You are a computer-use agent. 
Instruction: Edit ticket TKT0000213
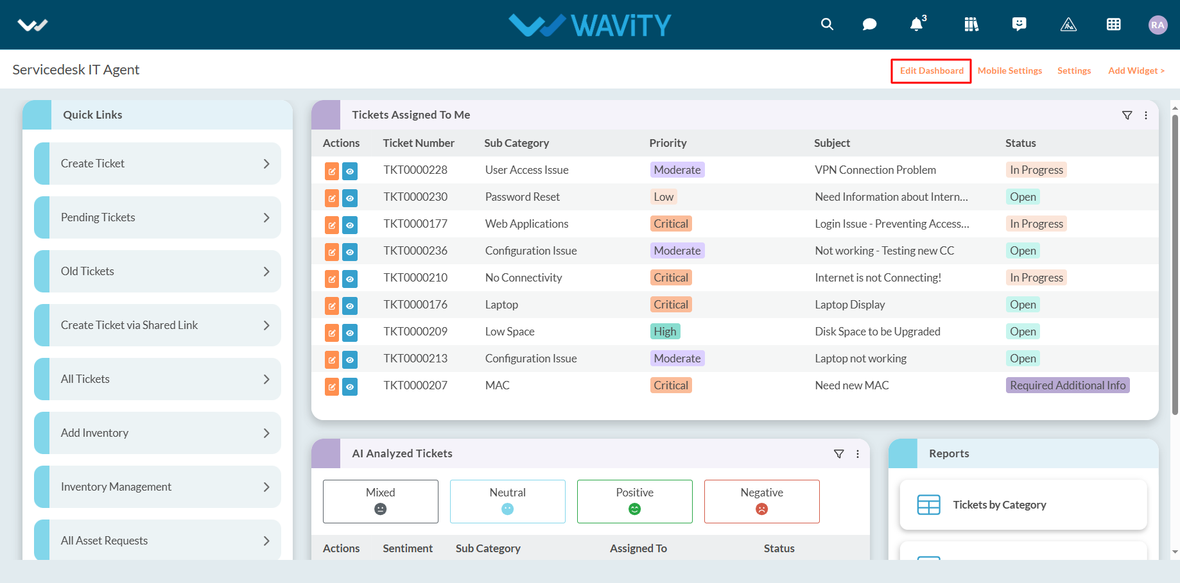tap(332, 360)
